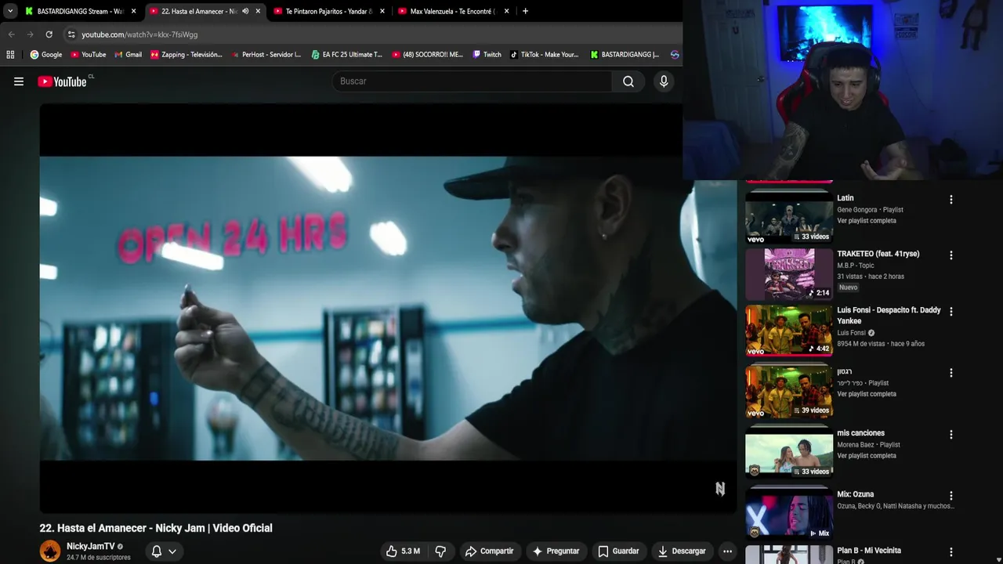Click the Descargar download button
1003x564 pixels.
coord(682,551)
